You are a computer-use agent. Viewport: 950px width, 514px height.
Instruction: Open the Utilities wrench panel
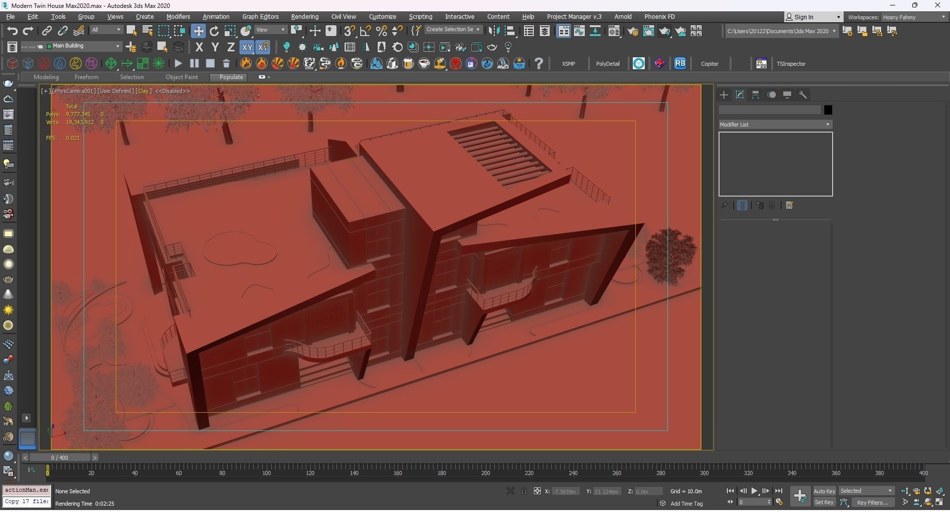pos(803,95)
